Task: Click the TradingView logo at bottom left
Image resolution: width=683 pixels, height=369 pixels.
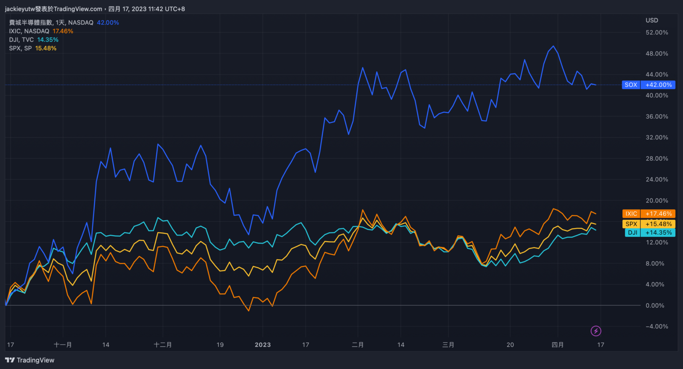Action: point(29,360)
